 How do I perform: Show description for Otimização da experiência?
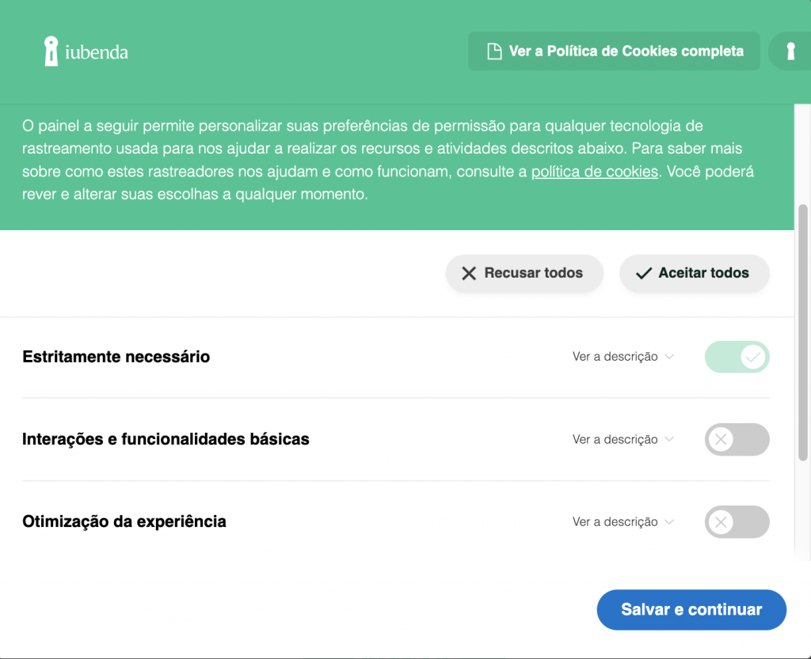click(x=623, y=522)
